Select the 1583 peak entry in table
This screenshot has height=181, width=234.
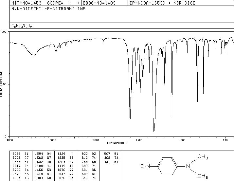click(43, 158)
